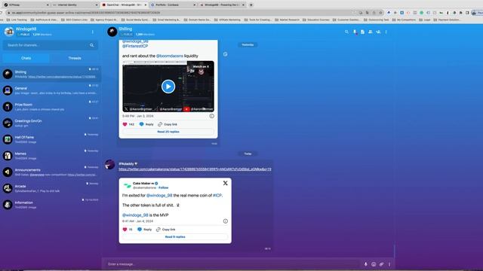Click the message sender's avatar above Cake Maker tweet
The width and height of the screenshot is (483, 271).
click(x=109, y=165)
